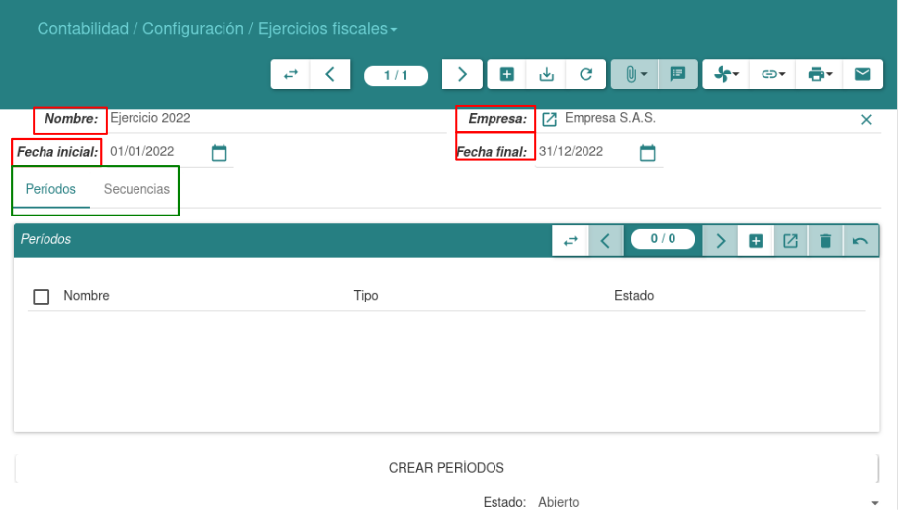This screenshot has height=518, width=898.
Task: Go to next record in main toolbar
Action: click(462, 74)
